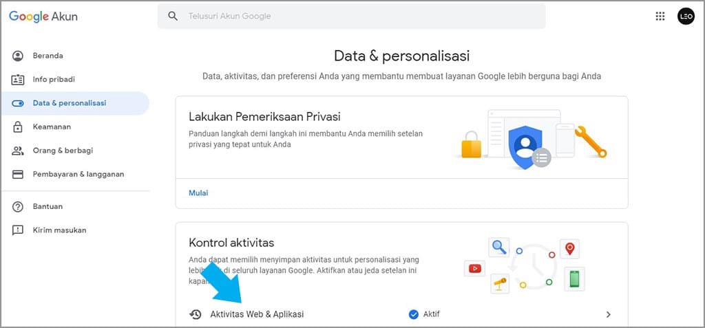705x328 pixels.
Task: Open the Google apps grid icon
Action: tap(660, 17)
